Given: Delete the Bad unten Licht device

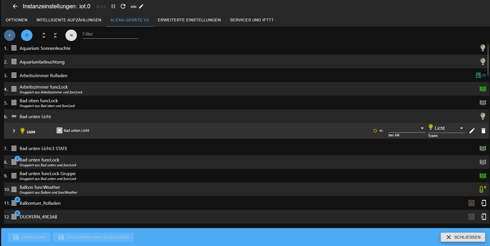Looking at the screenshot, I should (x=483, y=131).
